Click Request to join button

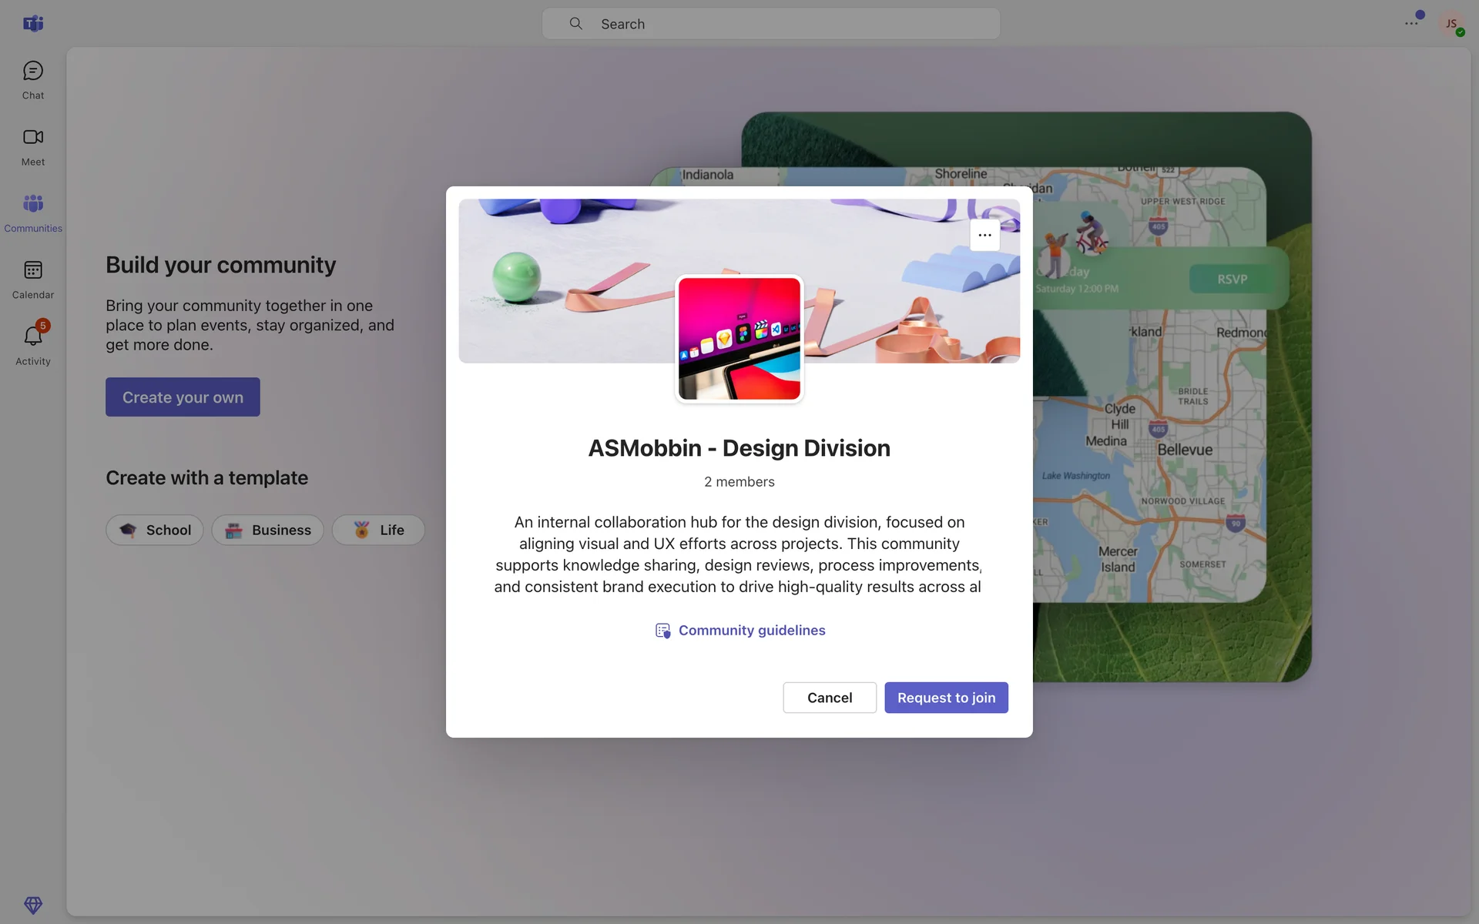(x=946, y=698)
